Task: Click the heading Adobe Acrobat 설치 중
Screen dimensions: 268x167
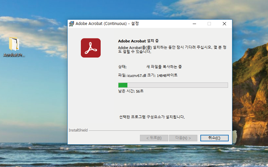Action: pyautogui.click(x=138, y=41)
